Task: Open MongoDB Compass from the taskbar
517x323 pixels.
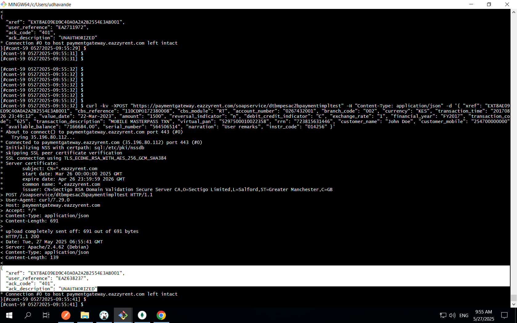Action: [142, 315]
